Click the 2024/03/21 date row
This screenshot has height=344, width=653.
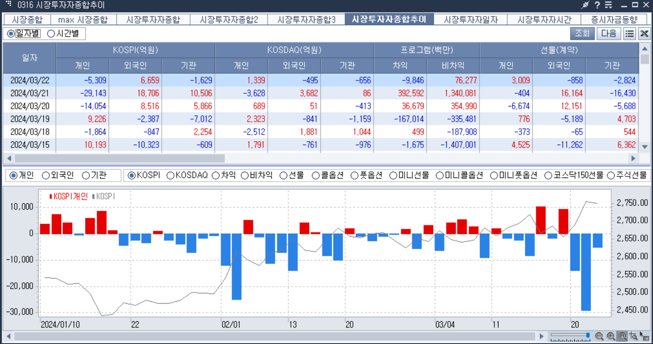pyautogui.click(x=321, y=93)
